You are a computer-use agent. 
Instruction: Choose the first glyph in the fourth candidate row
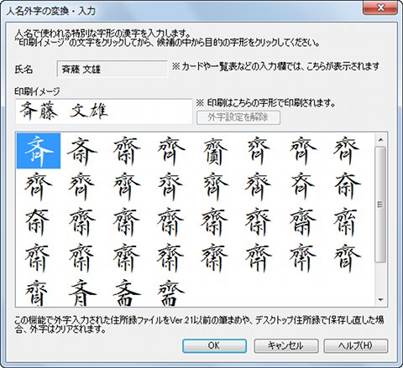click(38, 257)
